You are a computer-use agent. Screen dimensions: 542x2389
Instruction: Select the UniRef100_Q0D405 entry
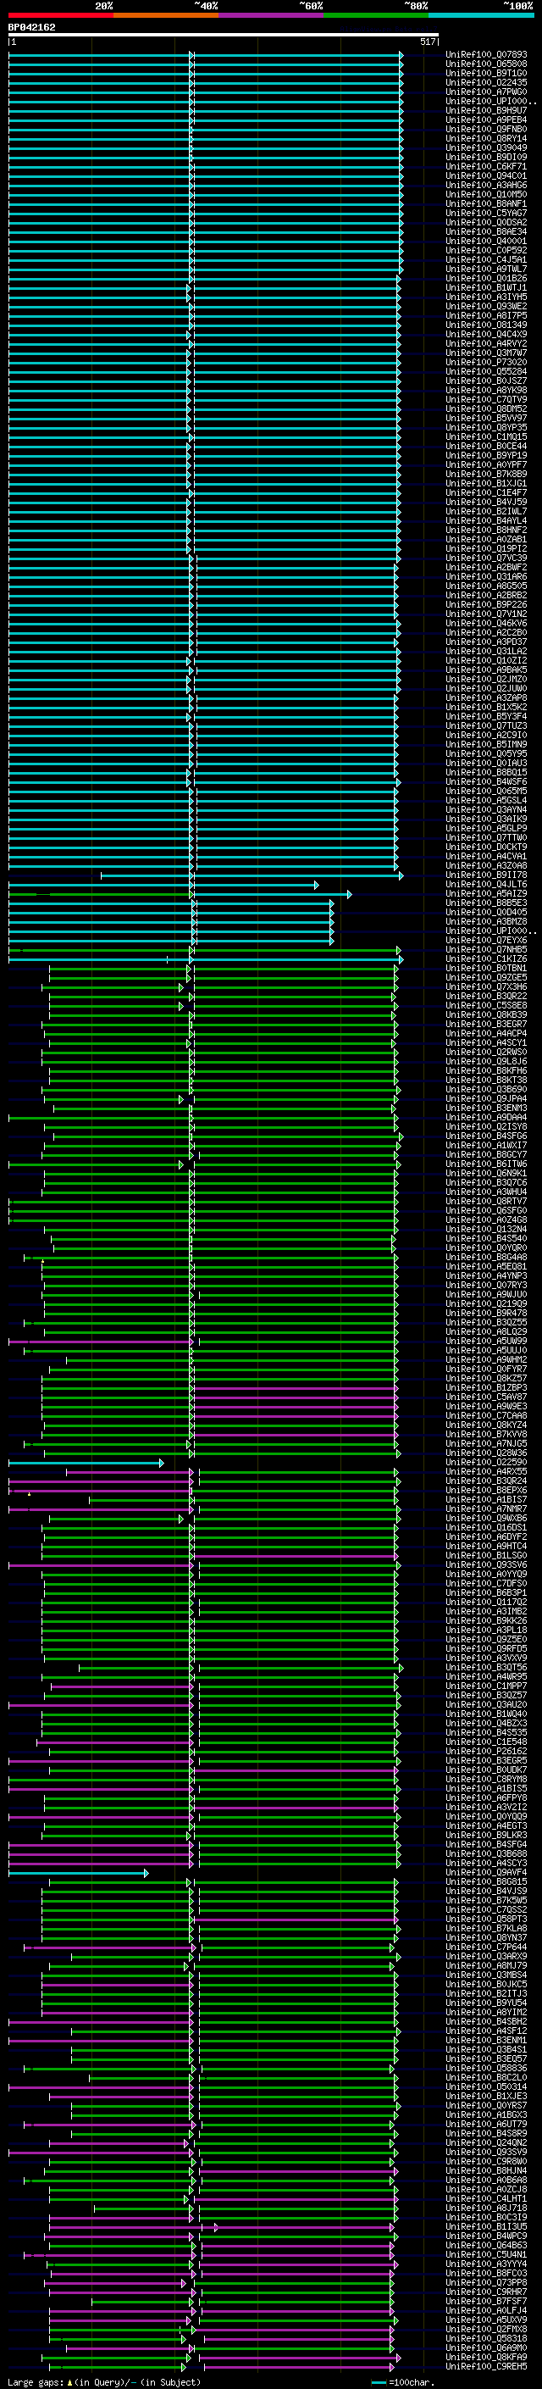pos(486,913)
